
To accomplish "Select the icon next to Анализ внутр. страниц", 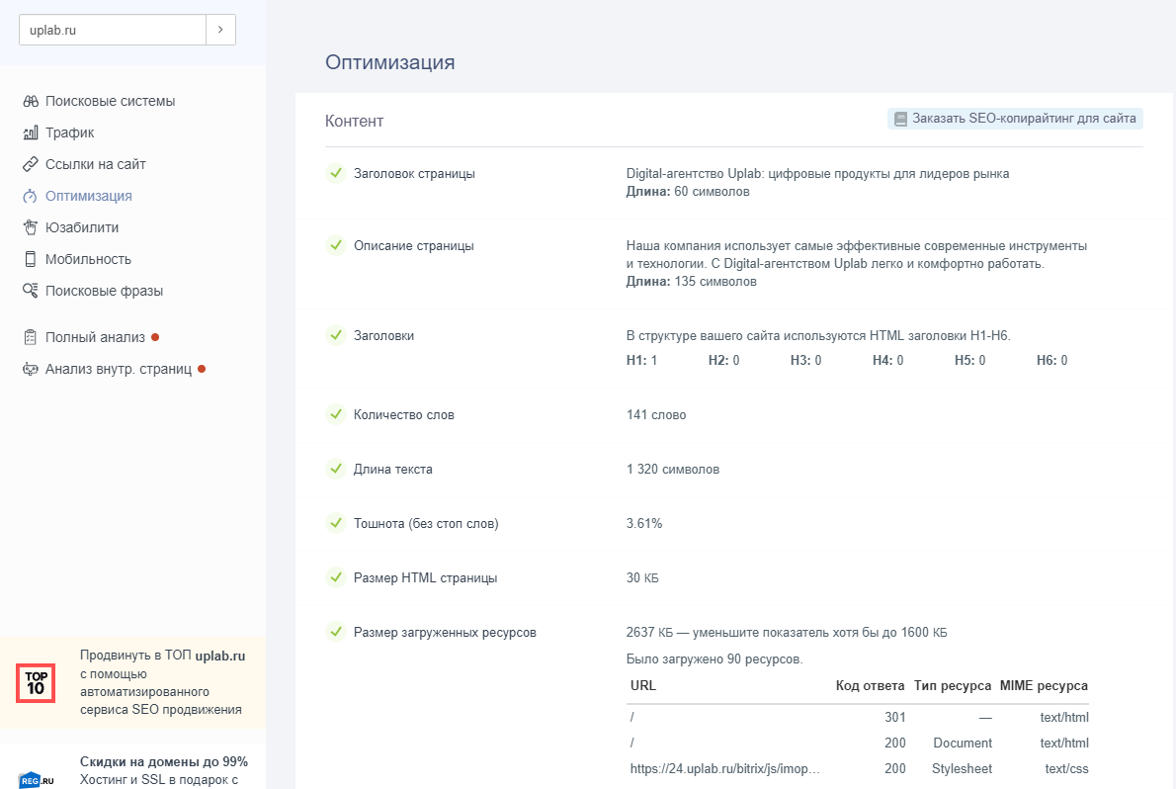I will (x=30, y=368).
